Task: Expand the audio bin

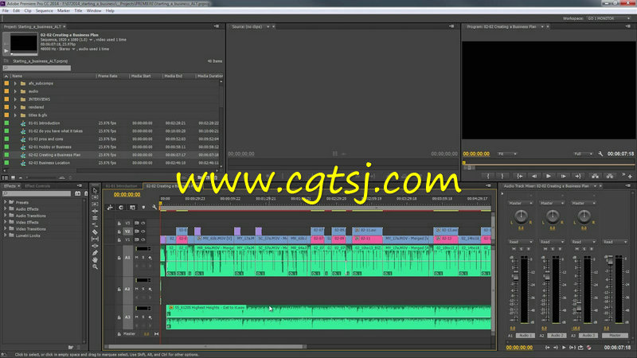Action: click(x=15, y=91)
